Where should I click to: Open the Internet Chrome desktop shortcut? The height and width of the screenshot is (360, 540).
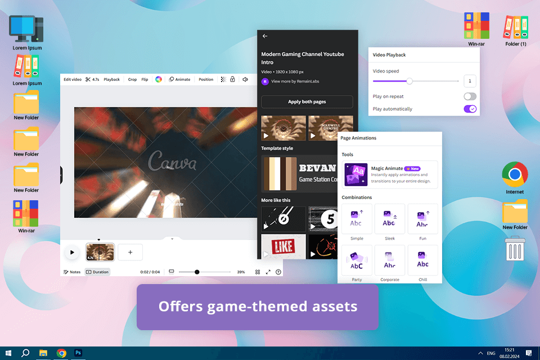tap(515, 178)
